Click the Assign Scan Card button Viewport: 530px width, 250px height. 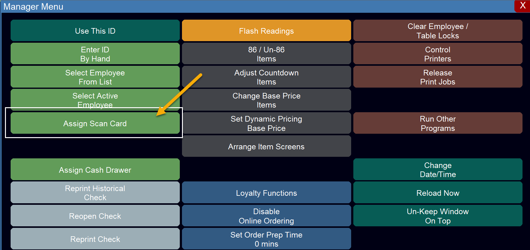click(x=95, y=123)
